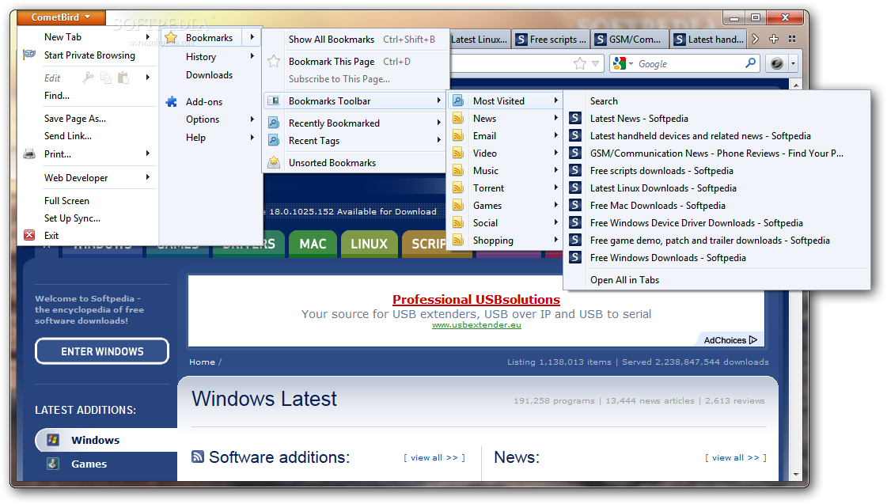The height and width of the screenshot is (504, 887).
Task: Click the RSS icon beside Software additions
Action: (198, 457)
